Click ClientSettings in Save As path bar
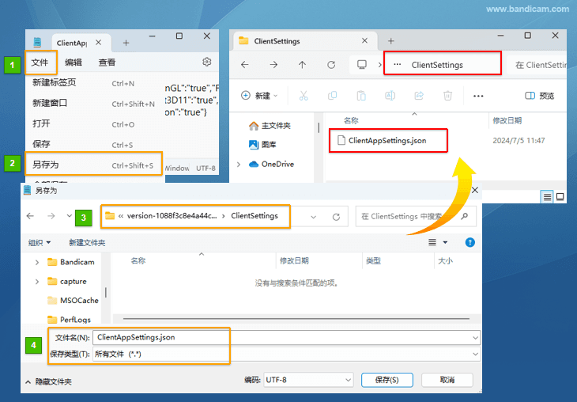Screen dimensions: 577x402 (x=255, y=216)
